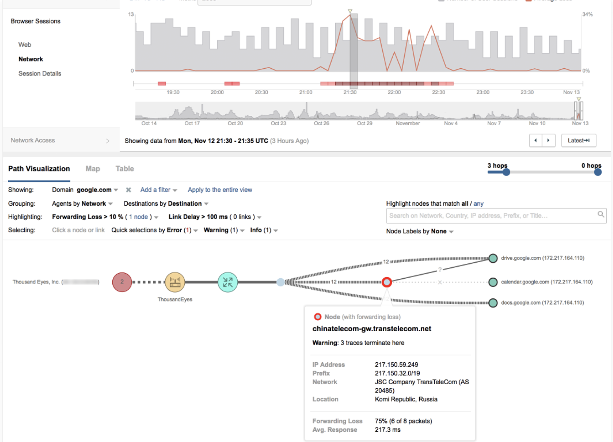
Task: Click the yellow ThousandEyes router node
Action: [175, 282]
